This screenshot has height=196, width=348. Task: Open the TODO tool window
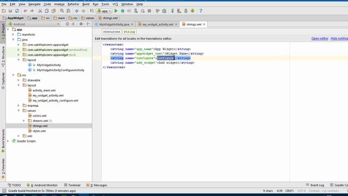tap(14, 185)
